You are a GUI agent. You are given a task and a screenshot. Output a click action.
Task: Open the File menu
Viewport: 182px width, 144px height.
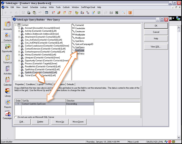7,7
